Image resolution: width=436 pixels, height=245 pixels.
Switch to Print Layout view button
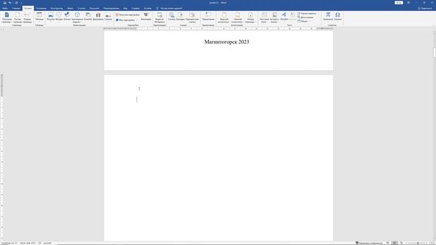[x=394, y=243]
